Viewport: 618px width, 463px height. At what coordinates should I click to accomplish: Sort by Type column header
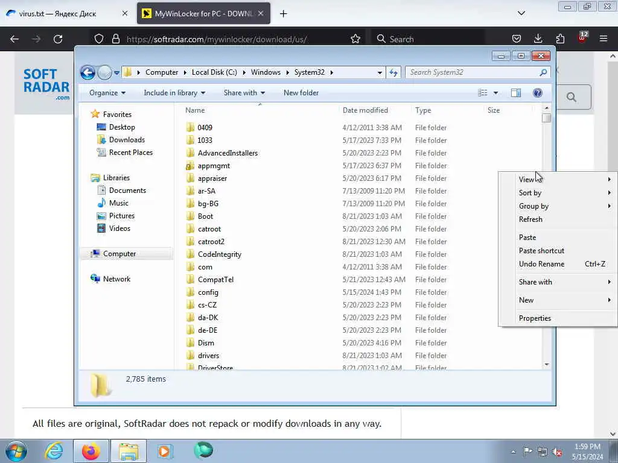point(423,110)
